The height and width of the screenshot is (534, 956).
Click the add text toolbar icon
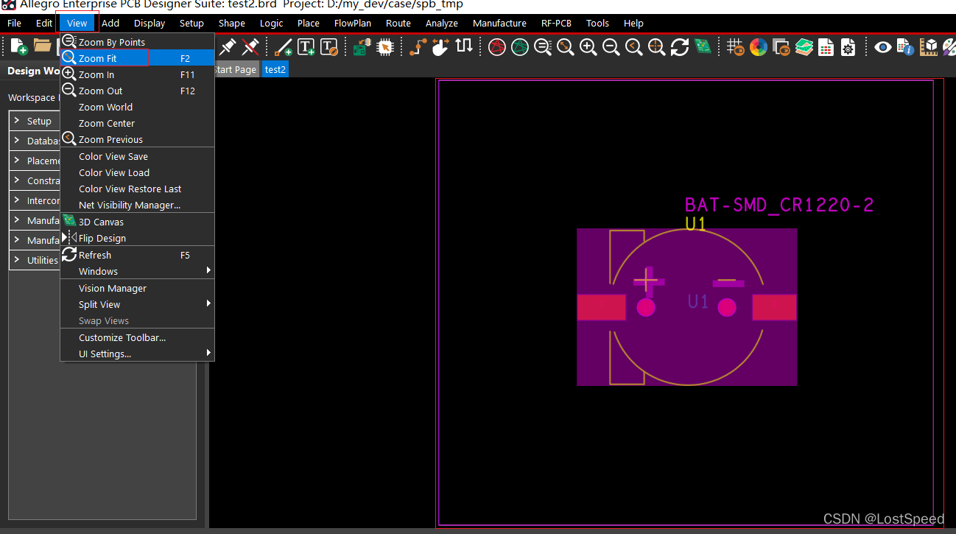(x=306, y=47)
